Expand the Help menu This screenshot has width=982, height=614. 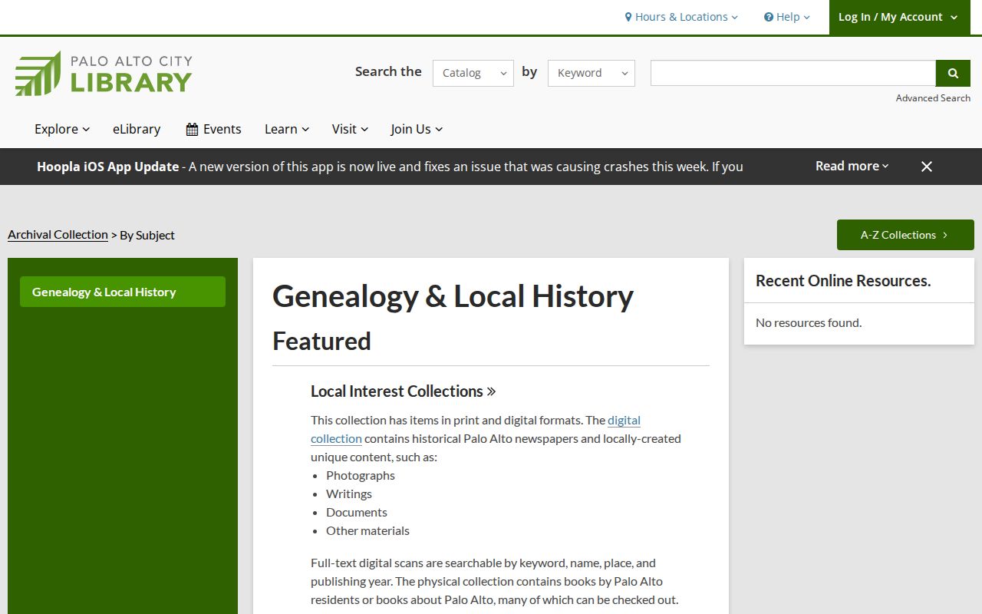click(787, 17)
